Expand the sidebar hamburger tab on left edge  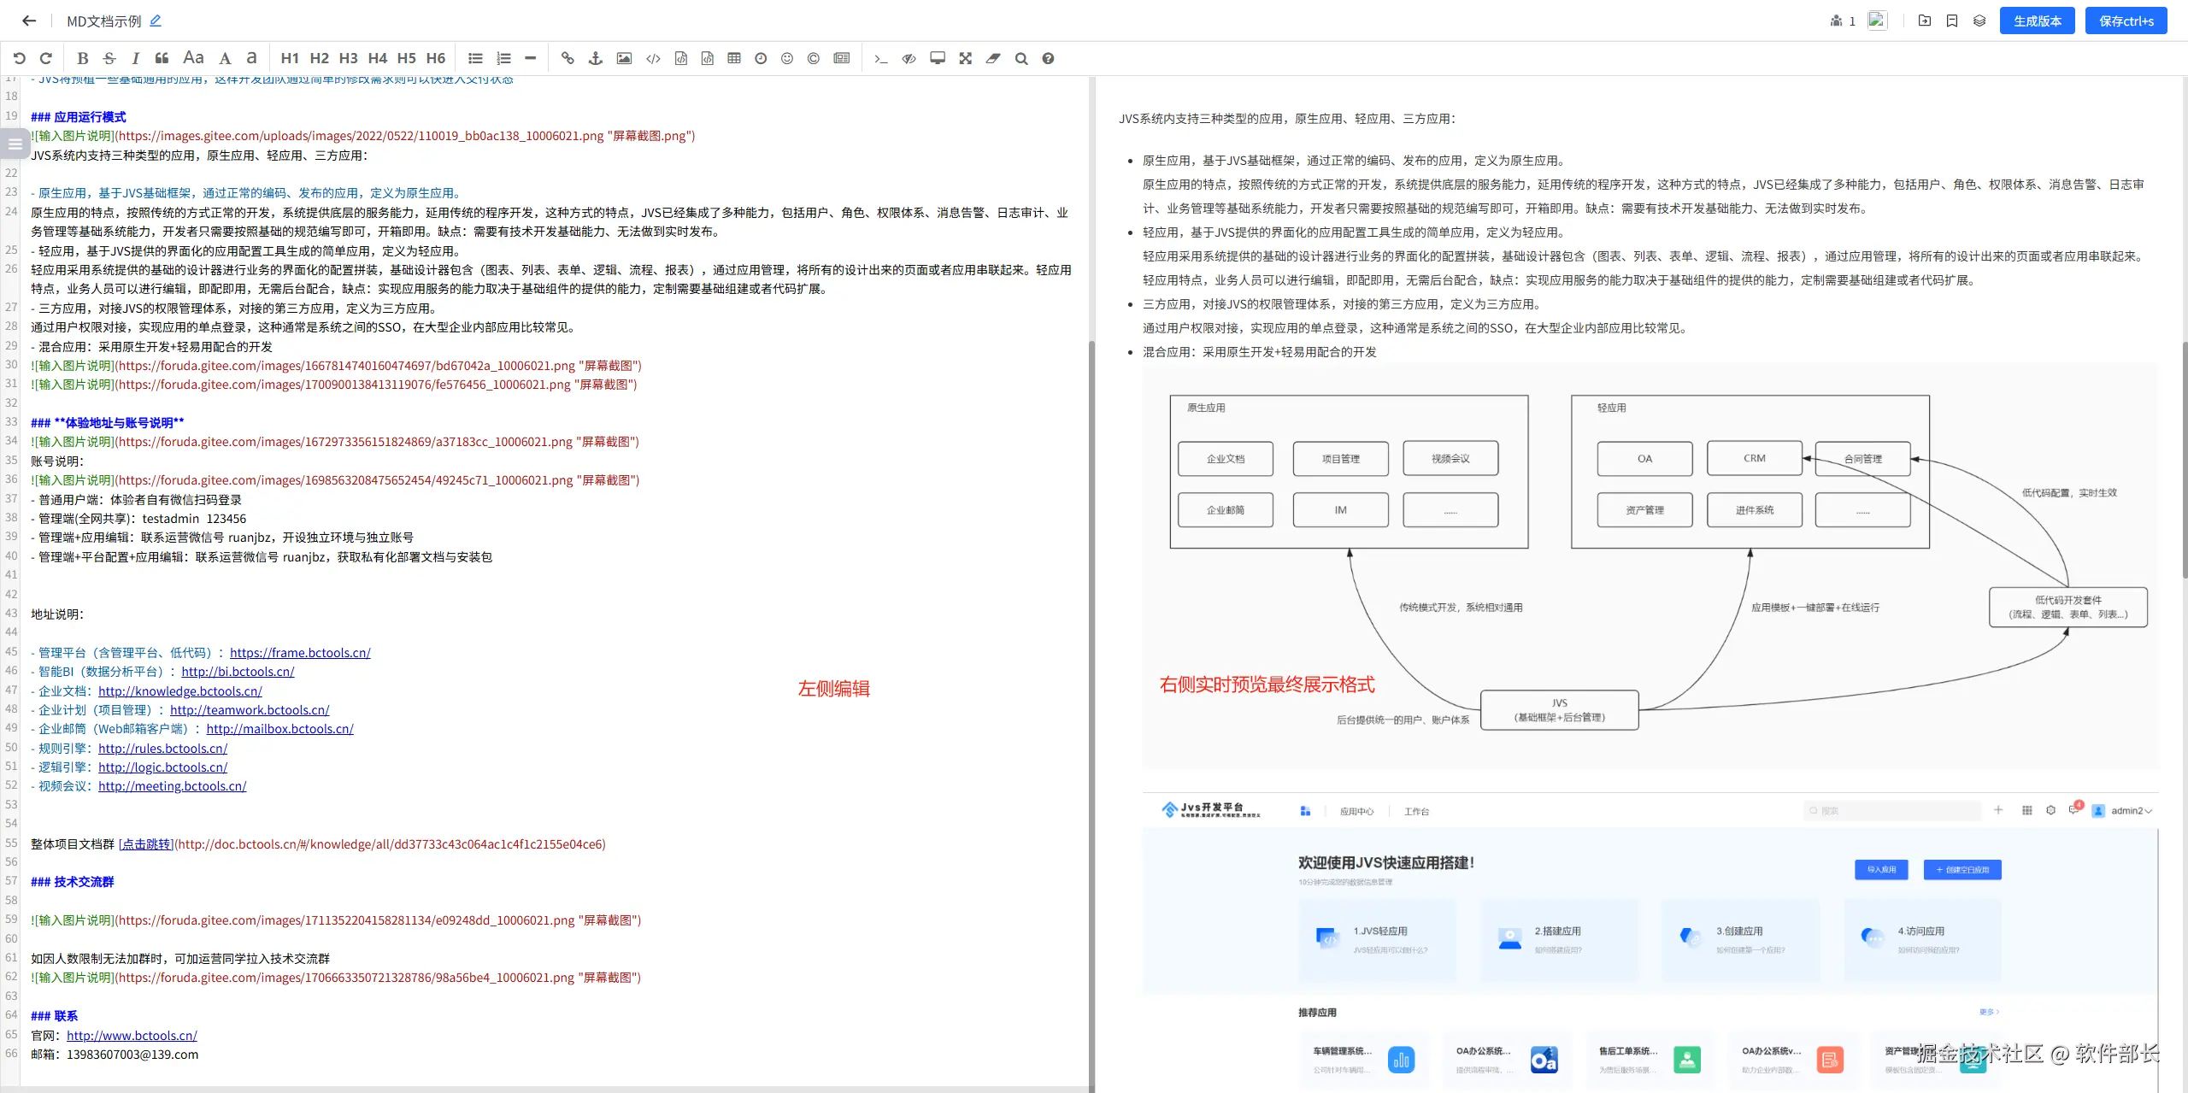point(15,144)
